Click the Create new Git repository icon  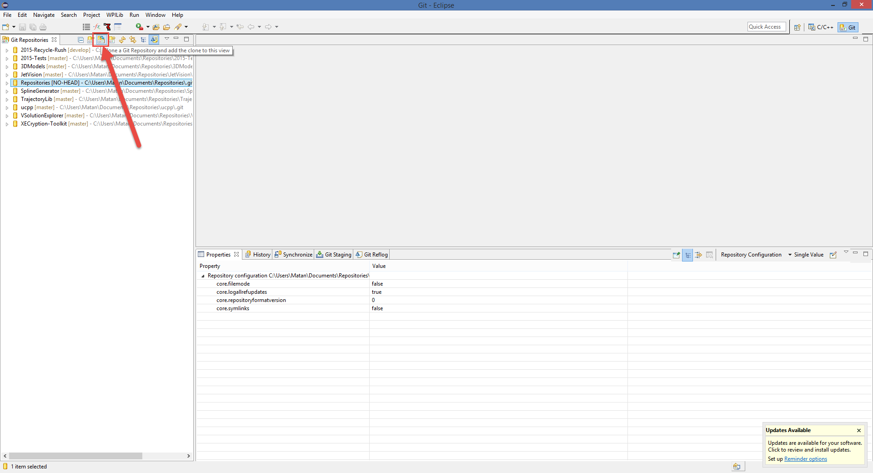point(112,40)
